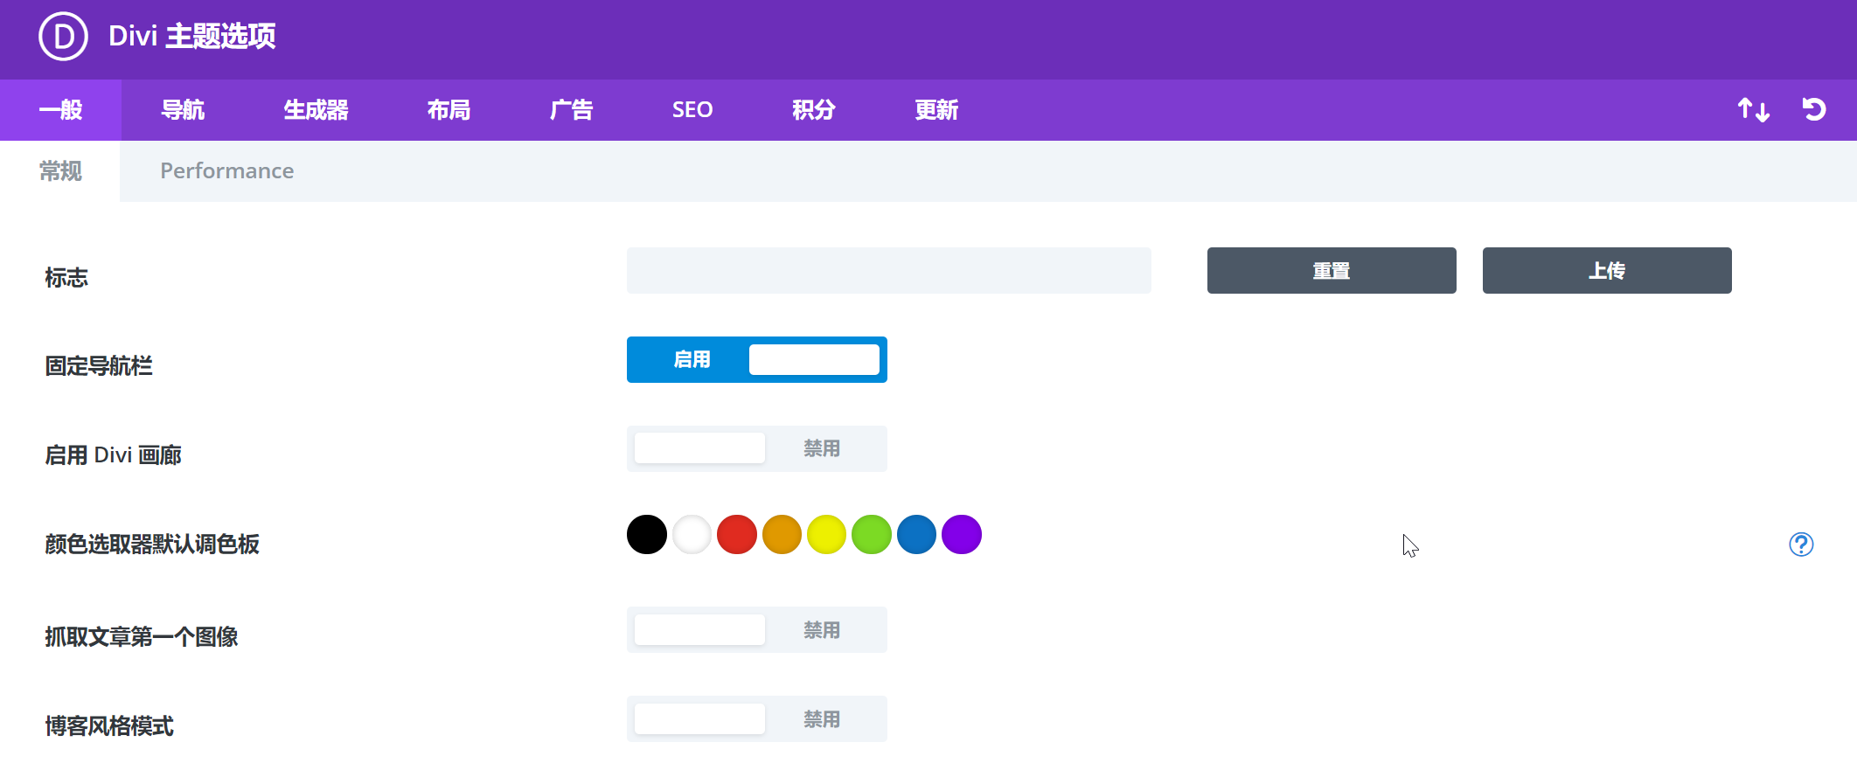Open the import/export arrows icon
1857x777 pixels.
pos(1753,110)
